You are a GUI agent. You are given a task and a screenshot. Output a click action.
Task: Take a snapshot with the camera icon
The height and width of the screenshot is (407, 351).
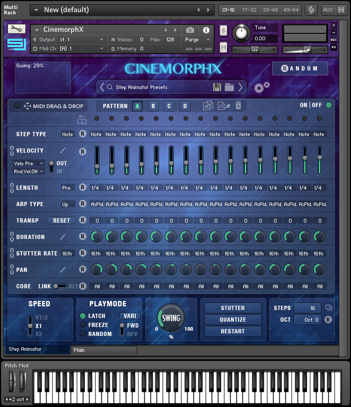tap(190, 30)
